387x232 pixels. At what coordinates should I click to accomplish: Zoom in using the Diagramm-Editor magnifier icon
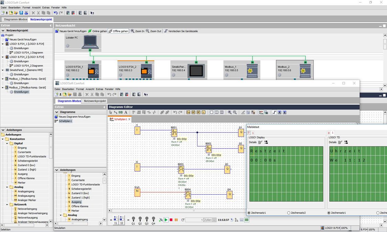tap(230, 112)
